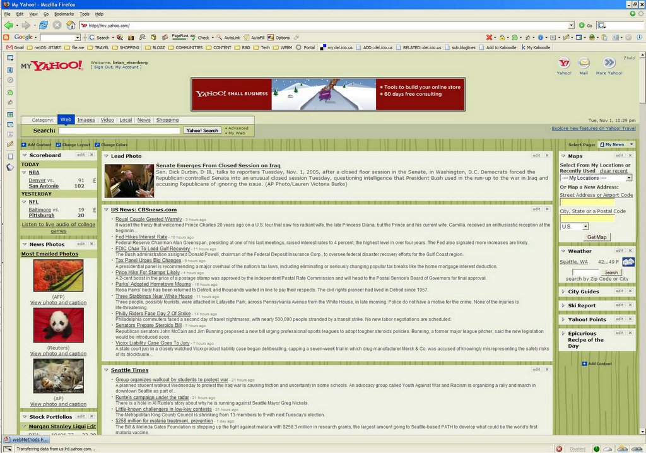Click the Get Map button
646x453 pixels.
click(x=597, y=237)
